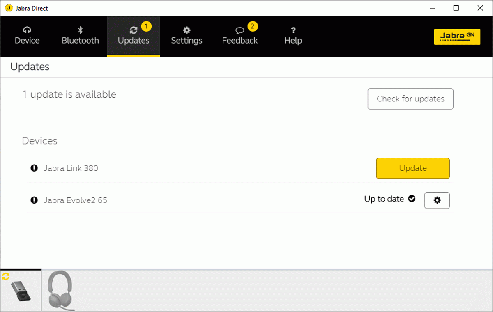Minimize the Jabra Direct window
Viewport: 493px width, 312px height.
tap(432, 8)
